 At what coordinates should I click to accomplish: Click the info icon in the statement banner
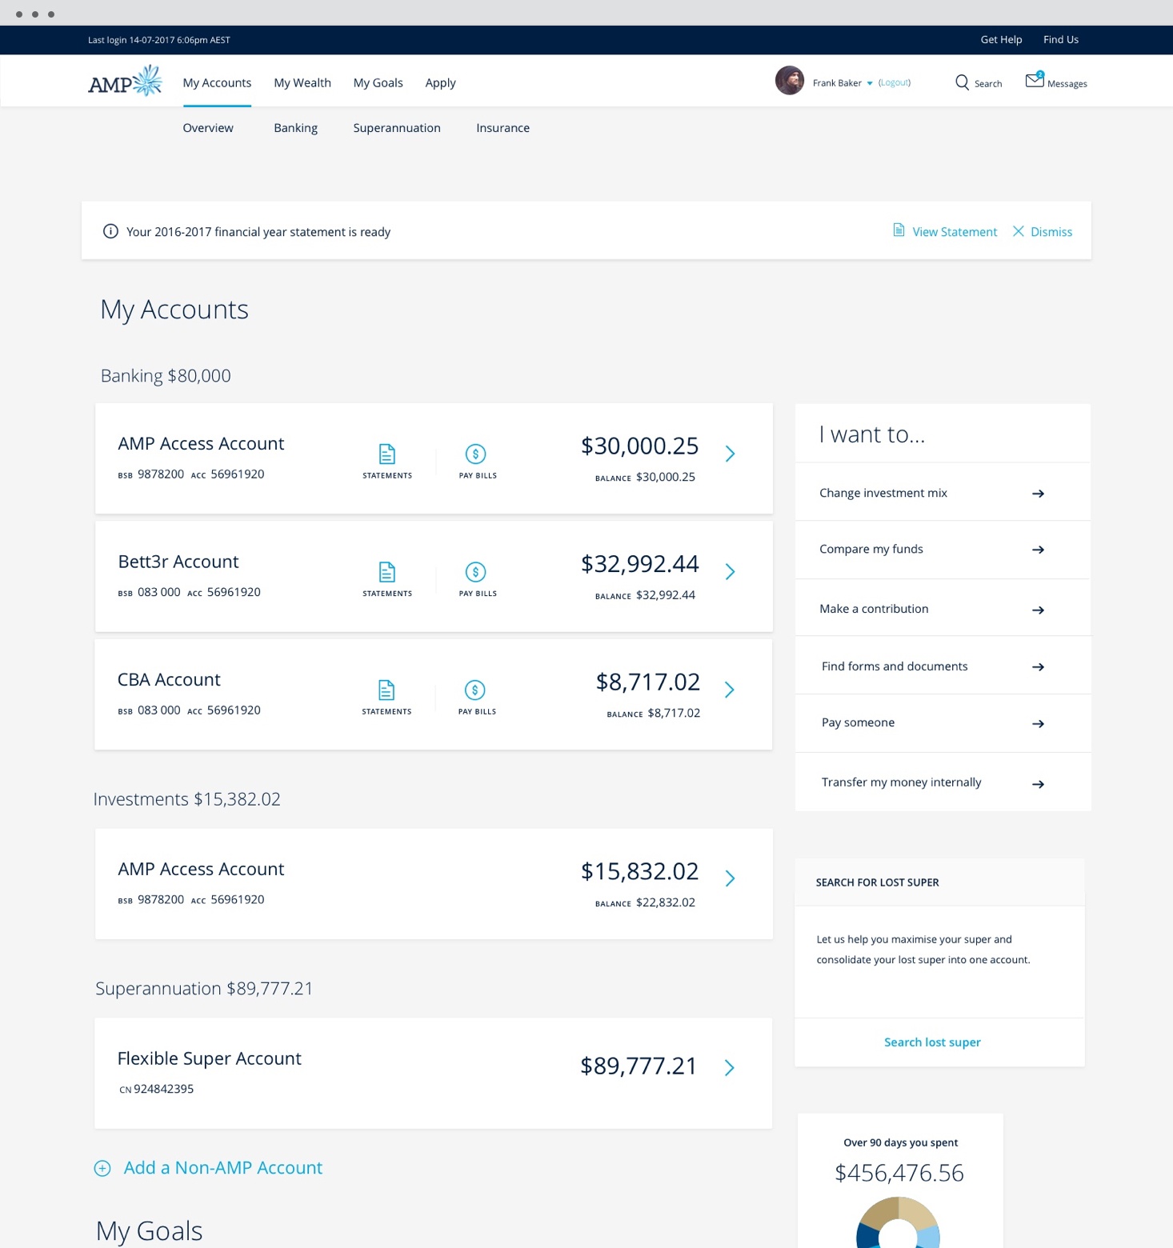pos(110,231)
